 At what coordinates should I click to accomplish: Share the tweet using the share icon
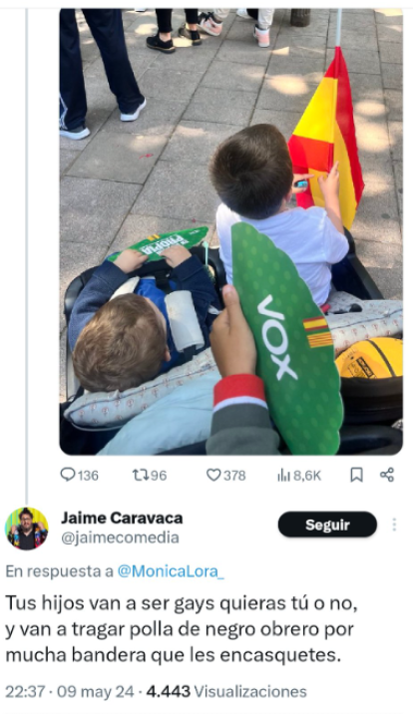(387, 475)
